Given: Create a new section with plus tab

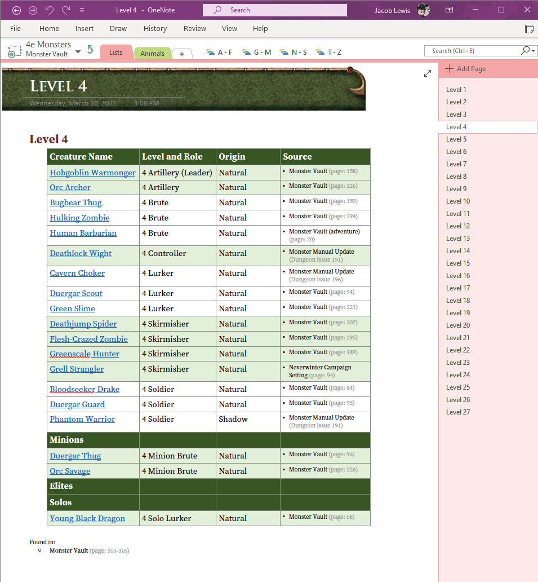Looking at the screenshot, I should pos(182,54).
